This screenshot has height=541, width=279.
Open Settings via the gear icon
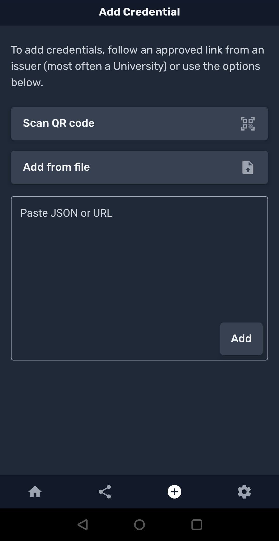[244, 492]
